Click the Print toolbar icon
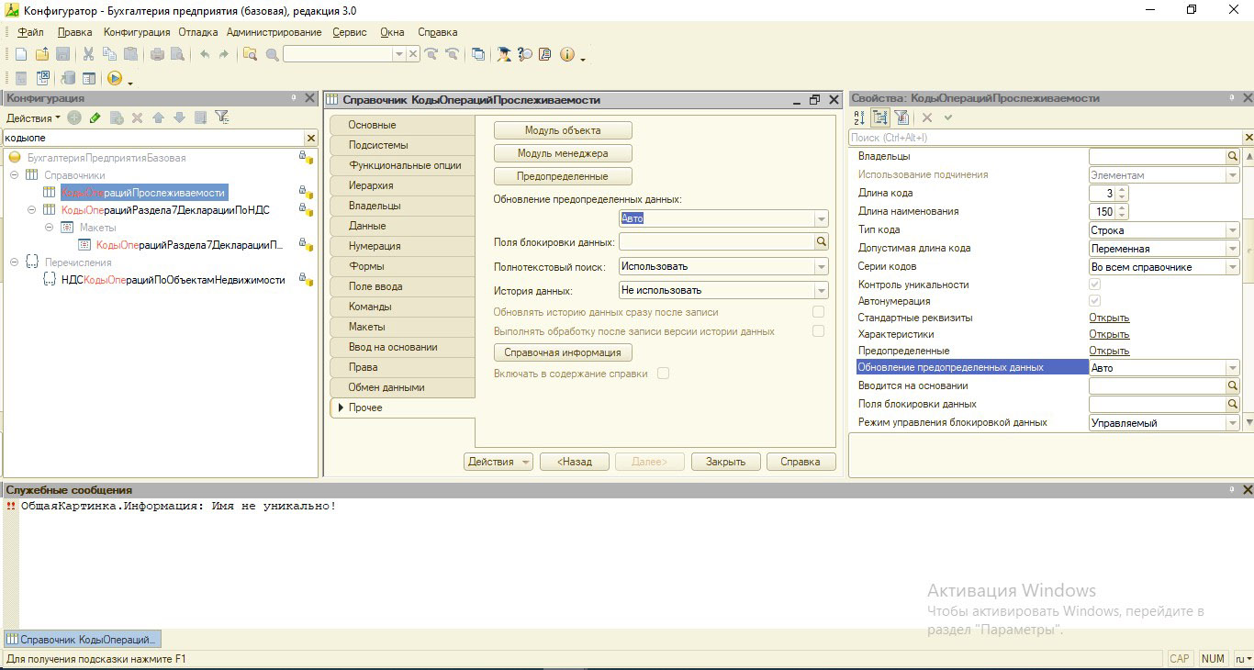 point(157,55)
